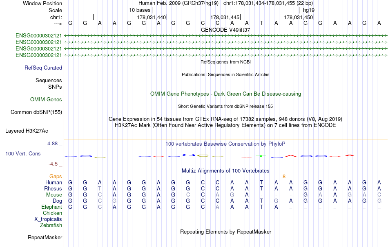
Task: Select the Rhesus alignment row label
Action: [x=53, y=188]
